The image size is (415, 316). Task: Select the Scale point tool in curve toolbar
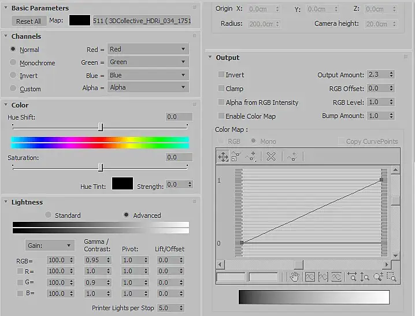click(236, 157)
